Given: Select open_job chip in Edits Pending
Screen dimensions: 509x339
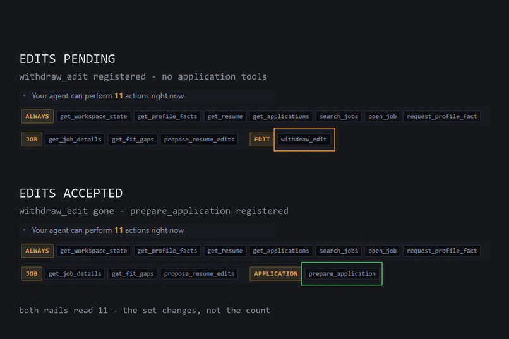Looking at the screenshot, I should (x=382, y=116).
